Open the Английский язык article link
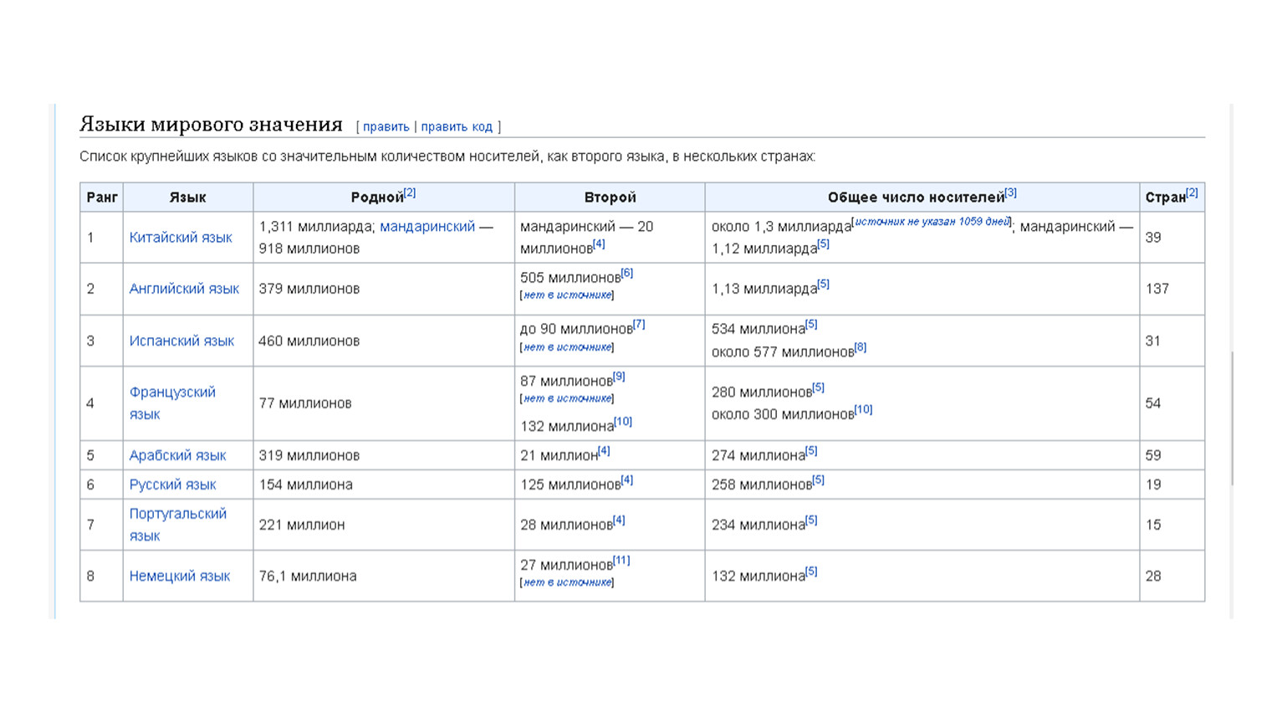The width and height of the screenshot is (1282, 723). (184, 289)
